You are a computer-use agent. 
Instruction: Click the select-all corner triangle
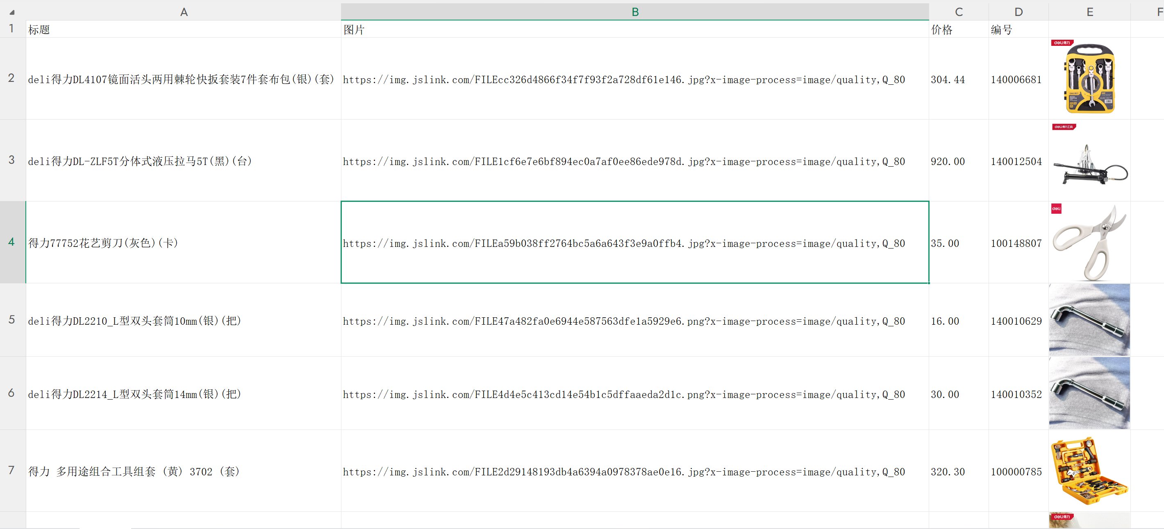point(12,12)
